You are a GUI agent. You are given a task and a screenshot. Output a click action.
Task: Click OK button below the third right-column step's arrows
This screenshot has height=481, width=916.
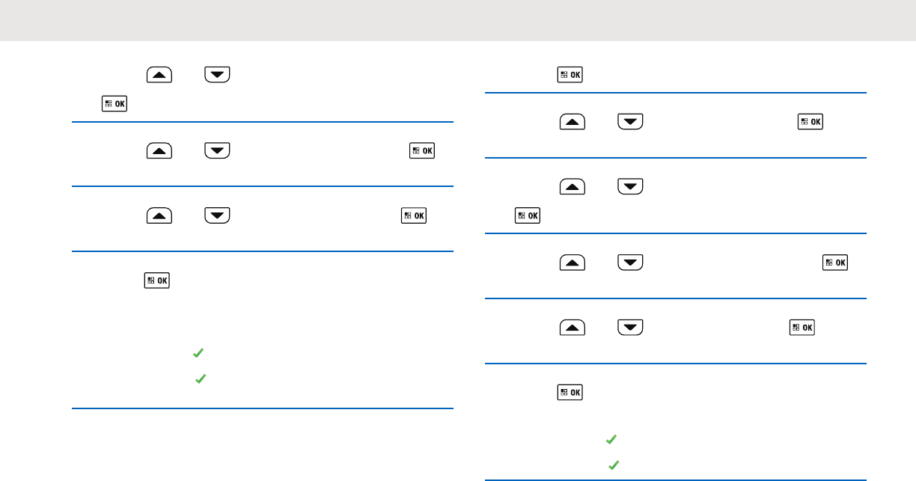pyautogui.click(x=528, y=215)
